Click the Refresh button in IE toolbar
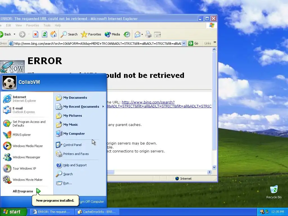This screenshot has height=216, width=288. (x=44, y=34)
